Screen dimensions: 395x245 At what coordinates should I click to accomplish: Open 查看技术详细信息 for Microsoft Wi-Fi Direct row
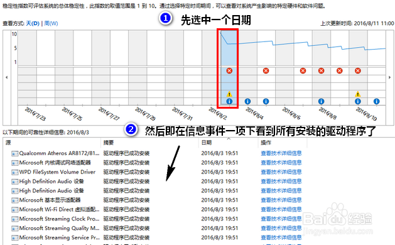[281, 209]
